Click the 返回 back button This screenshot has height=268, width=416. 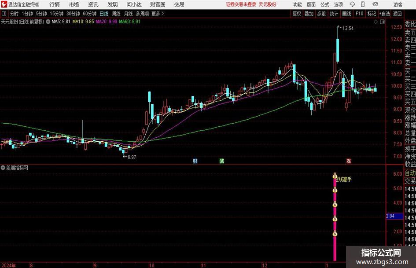click(397, 14)
